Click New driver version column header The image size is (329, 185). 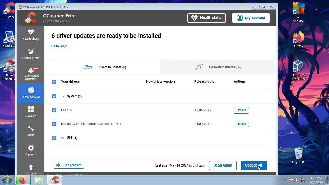click(x=160, y=82)
